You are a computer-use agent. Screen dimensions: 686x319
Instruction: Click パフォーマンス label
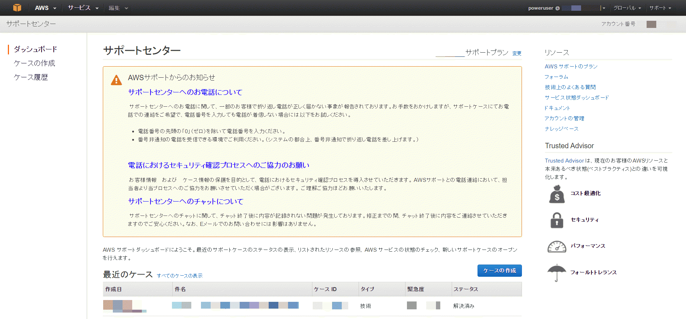tap(588, 246)
